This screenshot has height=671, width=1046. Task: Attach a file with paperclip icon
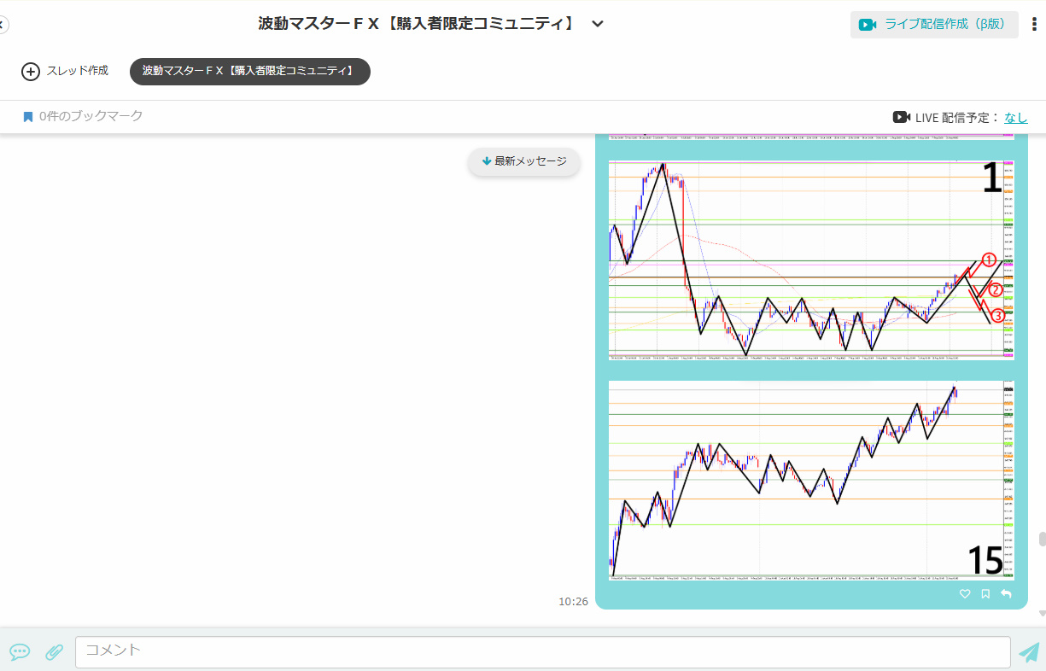point(54,652)
